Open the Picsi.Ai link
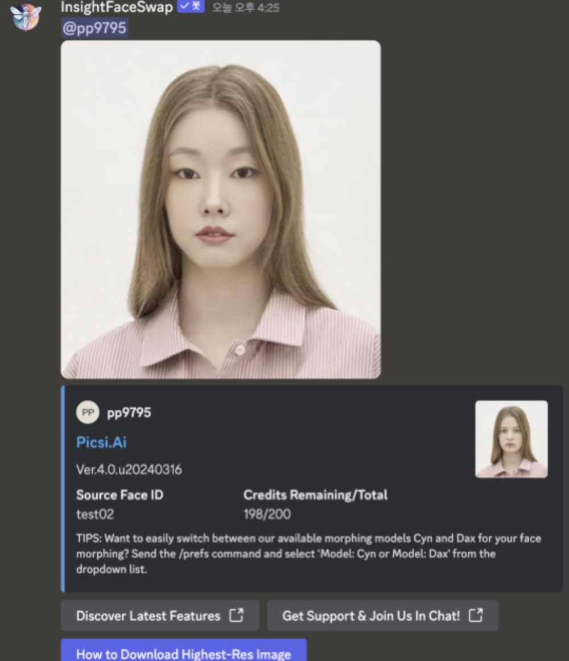 pyautogui.click(x=101, y=442)
